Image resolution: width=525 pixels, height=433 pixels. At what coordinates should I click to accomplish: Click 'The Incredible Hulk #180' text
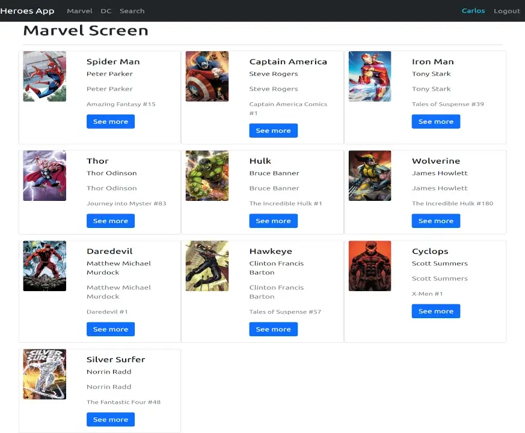click(453, 204)
